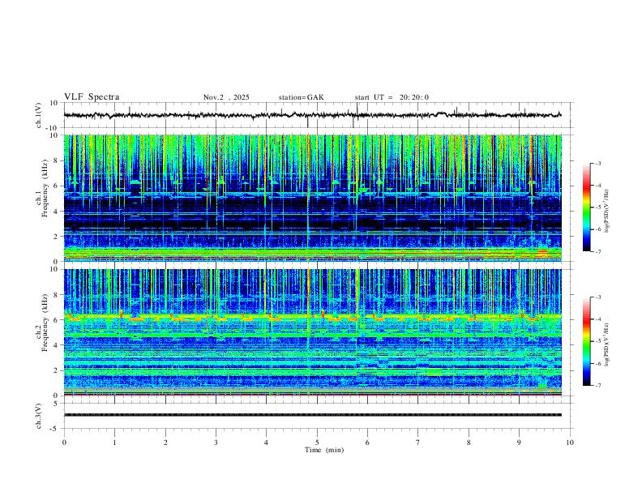
Task: Click the ch.1 spectrogram plot
Action: click(x=313, y=198)
